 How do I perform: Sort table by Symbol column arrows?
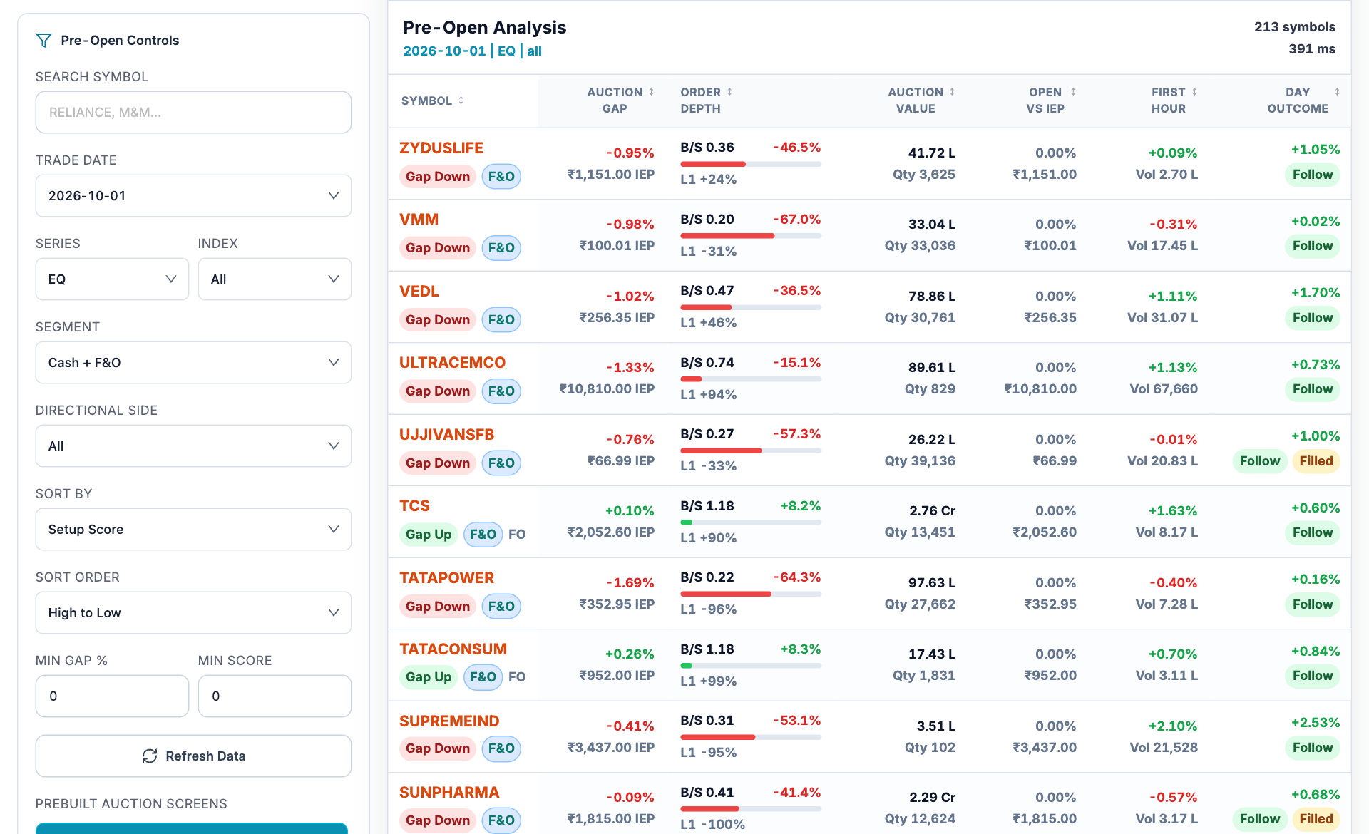coord(461,101)
